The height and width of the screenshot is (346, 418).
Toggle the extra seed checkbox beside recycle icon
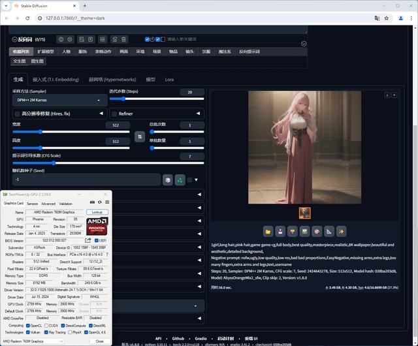189,180
